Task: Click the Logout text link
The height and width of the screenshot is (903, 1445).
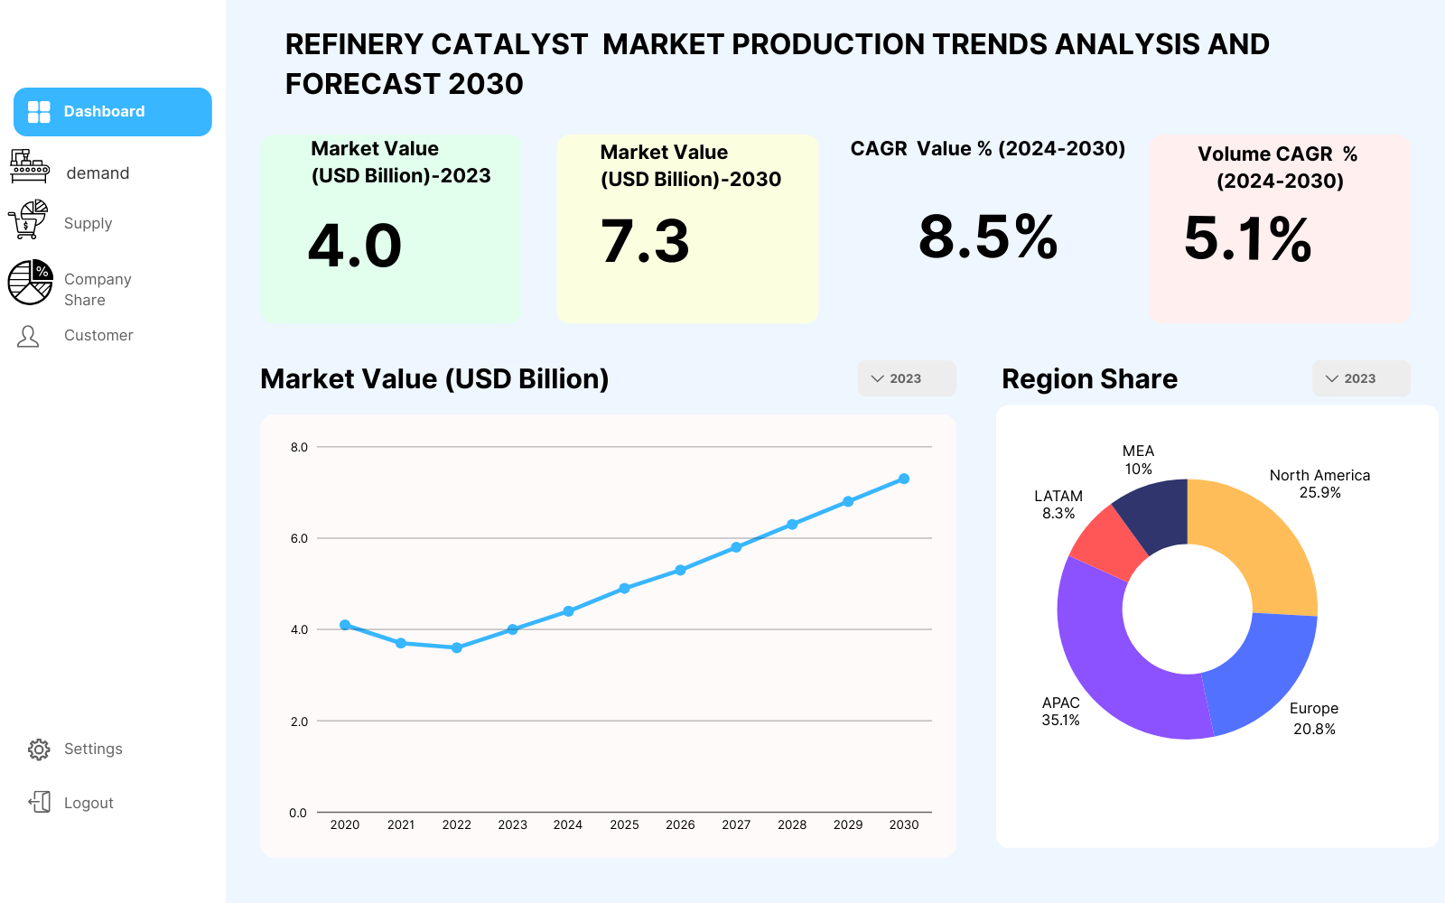Action: [x=89, y=803]
